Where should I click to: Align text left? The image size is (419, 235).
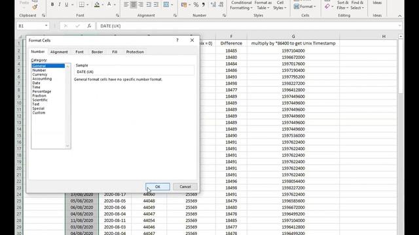tap(126, 5)
